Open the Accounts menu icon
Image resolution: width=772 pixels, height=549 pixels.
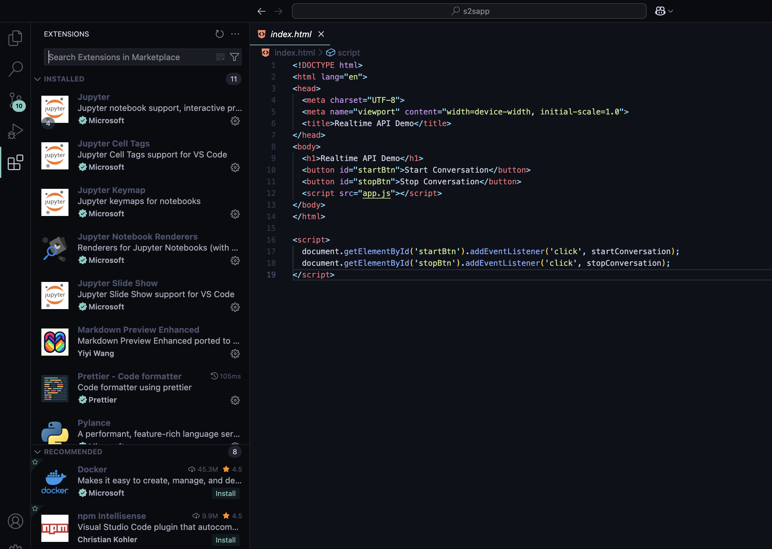tap(15, 521)
